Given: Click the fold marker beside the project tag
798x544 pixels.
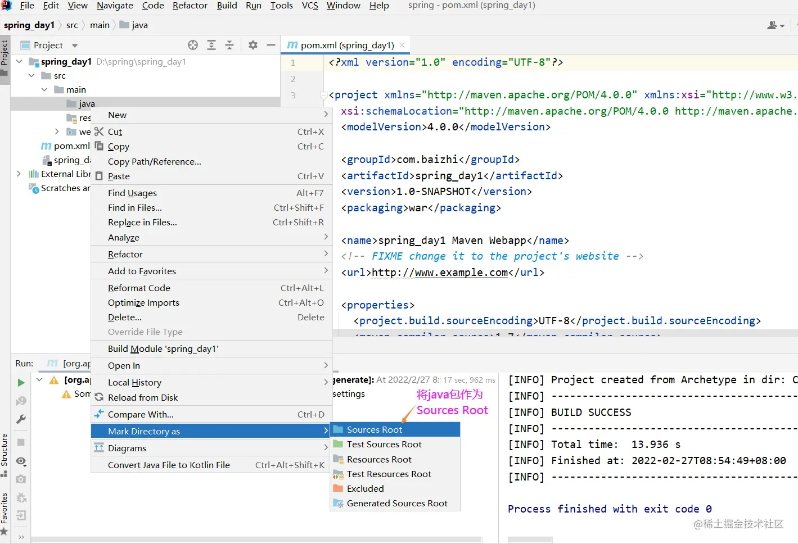Looking at the screenshot, I should [x=323, y=96].
